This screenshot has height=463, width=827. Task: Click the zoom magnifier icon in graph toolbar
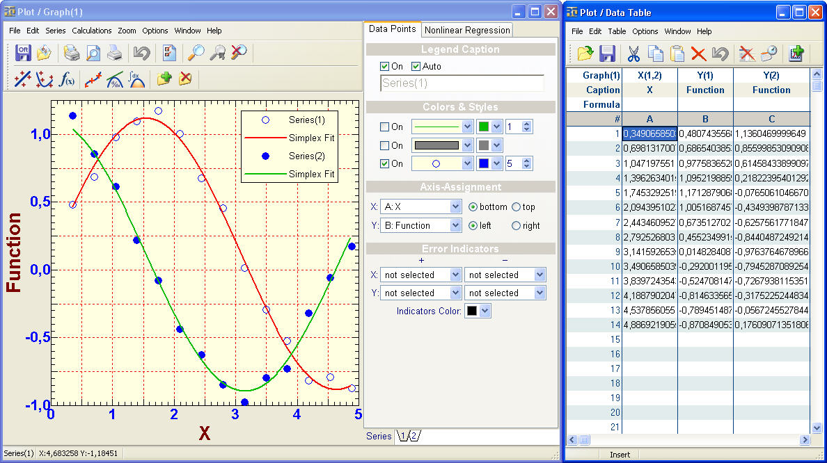196,53
